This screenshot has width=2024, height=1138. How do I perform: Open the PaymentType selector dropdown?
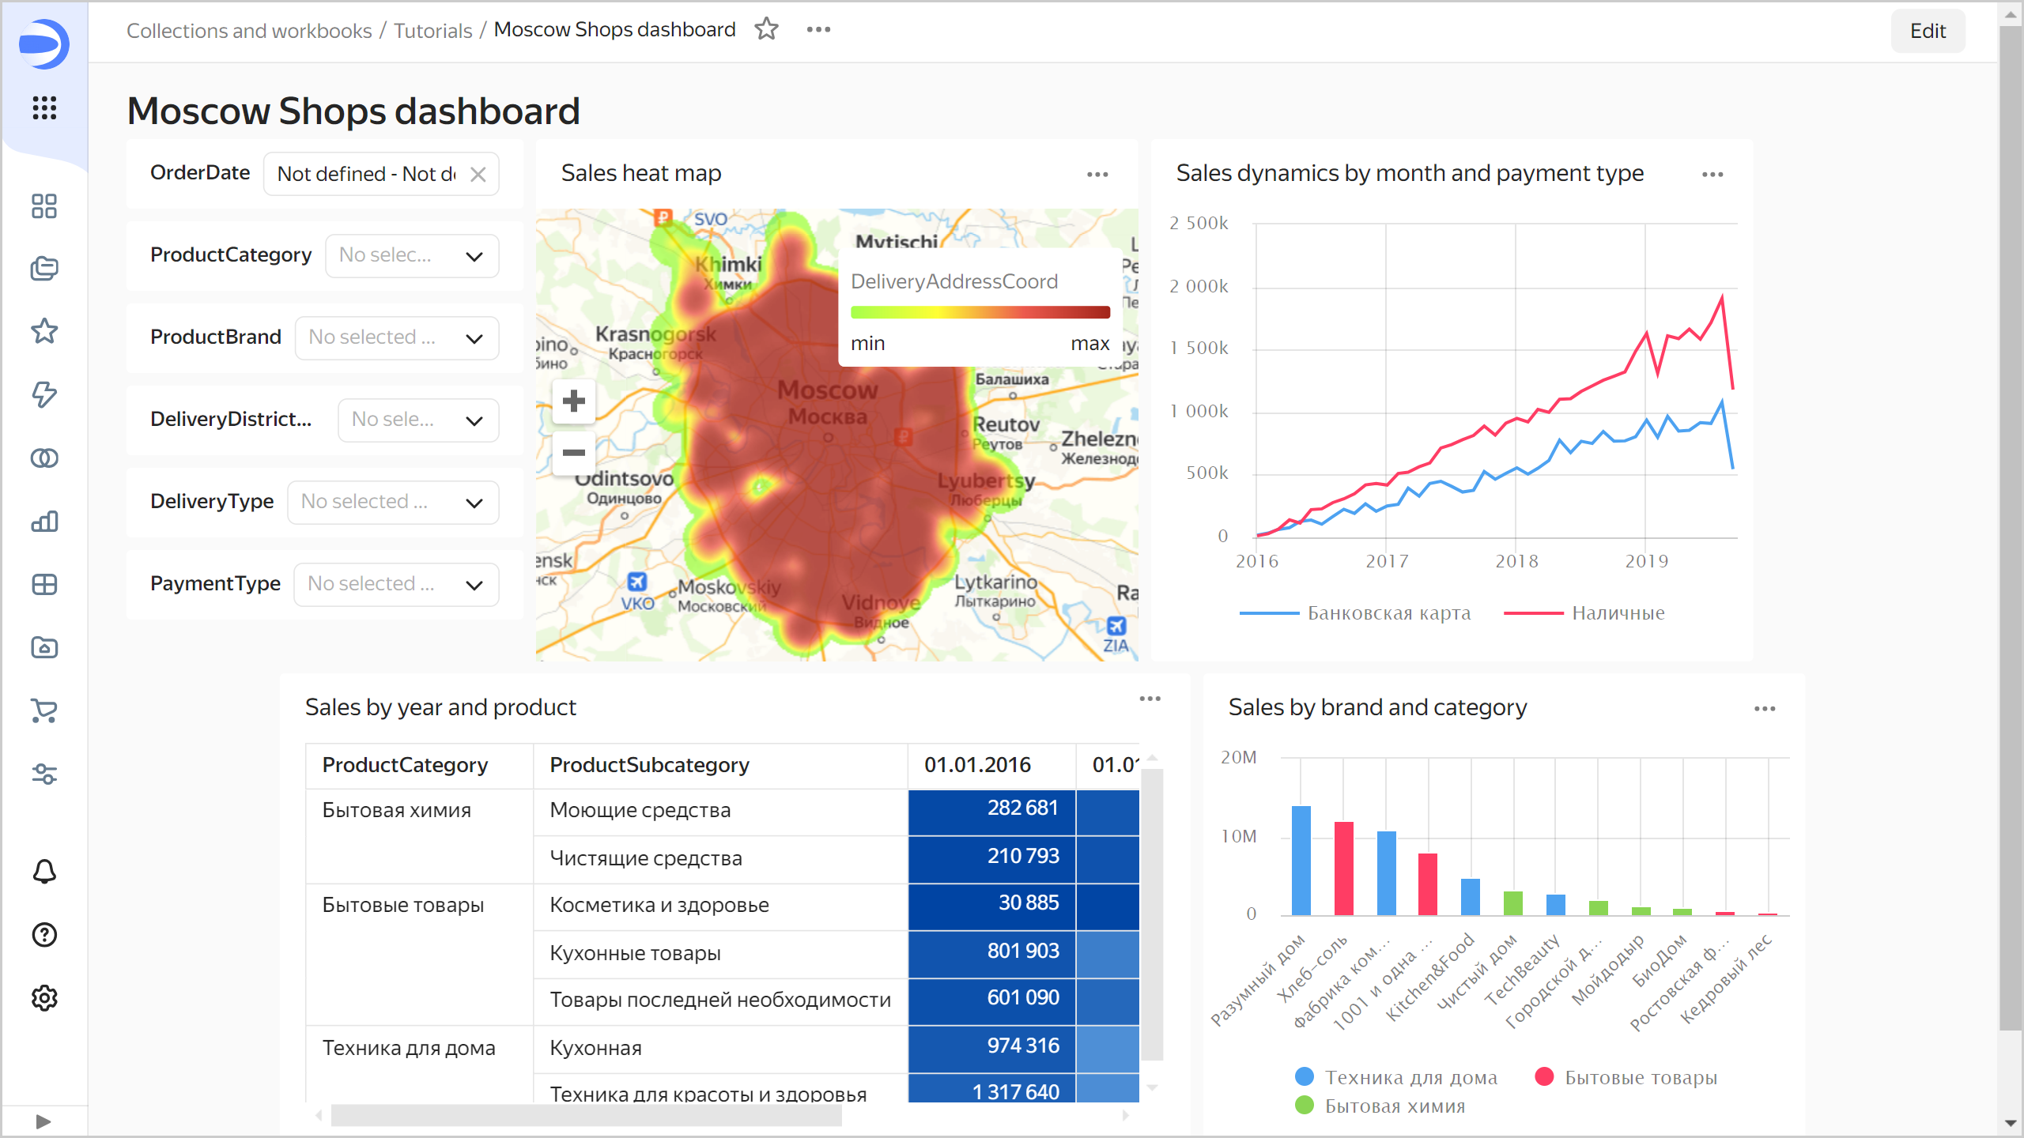click(x=396, y=585)
